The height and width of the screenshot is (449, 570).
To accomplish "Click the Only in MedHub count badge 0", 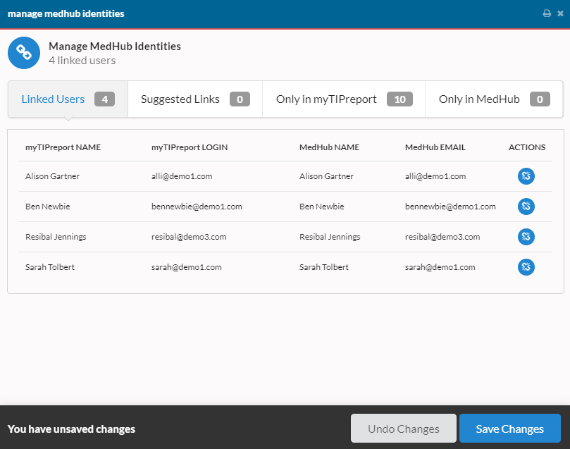I will (x=540, y=99).
